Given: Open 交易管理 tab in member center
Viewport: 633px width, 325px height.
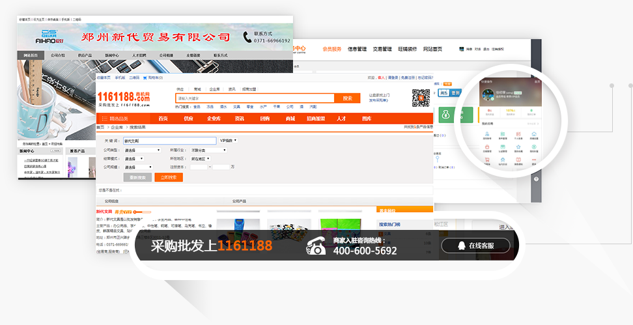Looking at the screenshot, I should [382, 49].
